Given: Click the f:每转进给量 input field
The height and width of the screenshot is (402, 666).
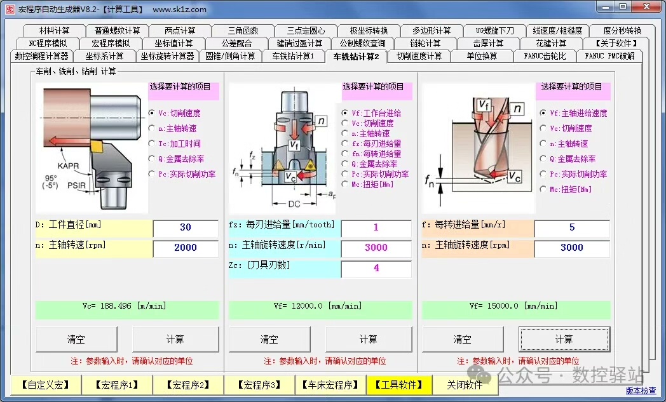Looking at the screenshot, I should [x=572, y=229].
